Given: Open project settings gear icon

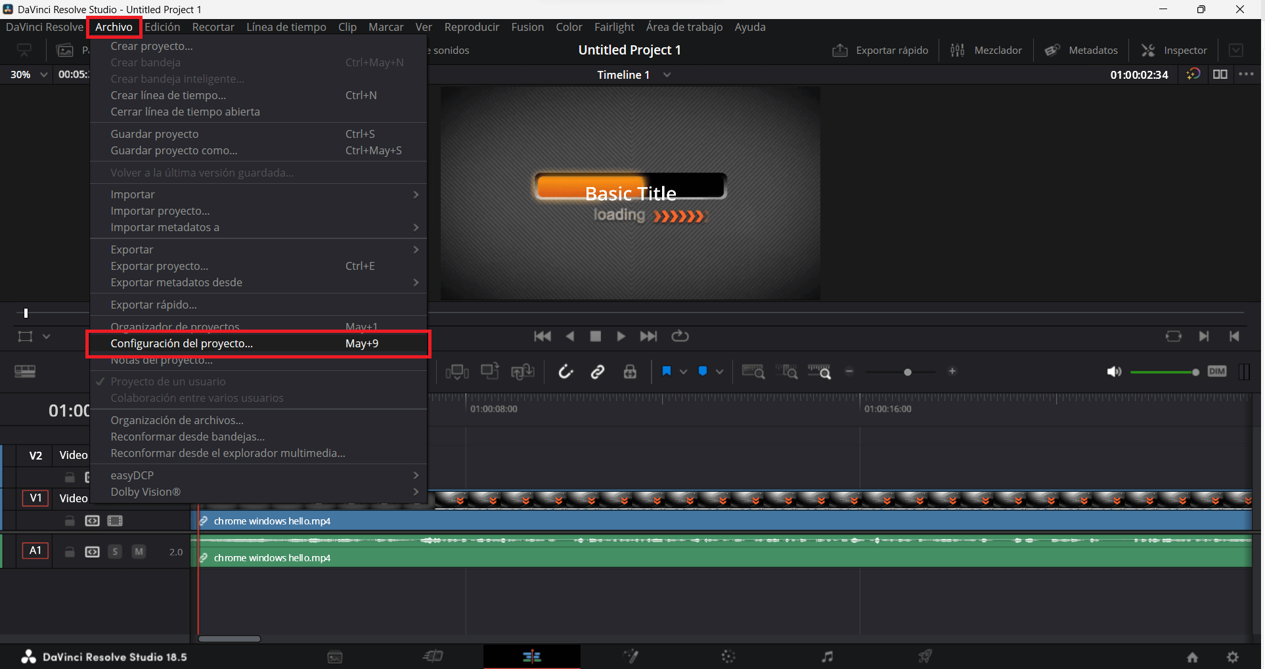Looking at the screenshot, I should (x=1233, y=657).
